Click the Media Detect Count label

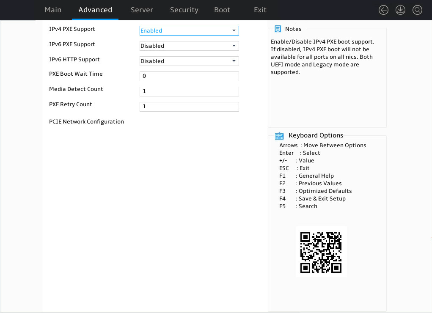coord(76,89)
